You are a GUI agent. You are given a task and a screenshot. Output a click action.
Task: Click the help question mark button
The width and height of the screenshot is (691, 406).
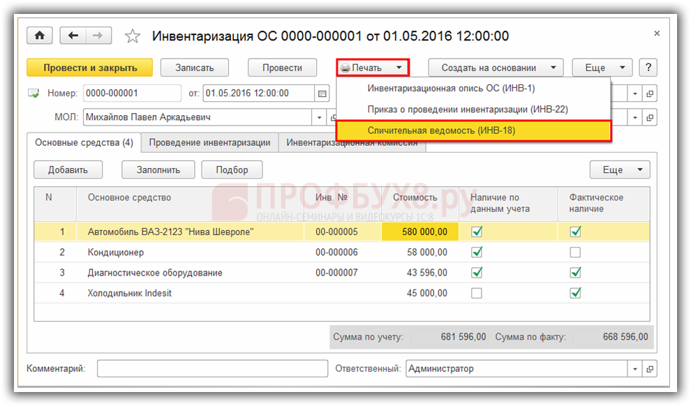[x=649, y=68]
